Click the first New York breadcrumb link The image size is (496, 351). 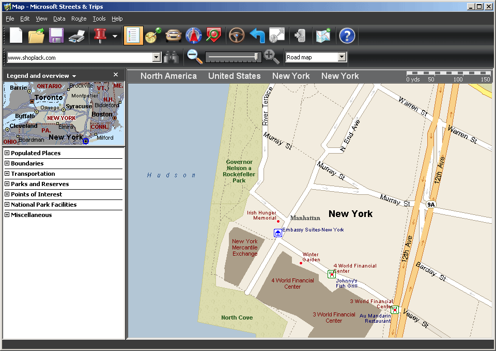coord(291,76)
